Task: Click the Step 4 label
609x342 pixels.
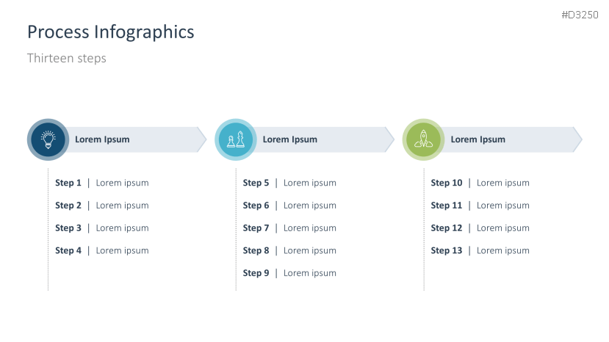Action: pos(68,250)
